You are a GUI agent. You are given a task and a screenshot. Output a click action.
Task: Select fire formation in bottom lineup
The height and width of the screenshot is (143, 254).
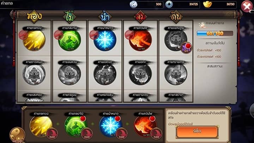point(145,126)
